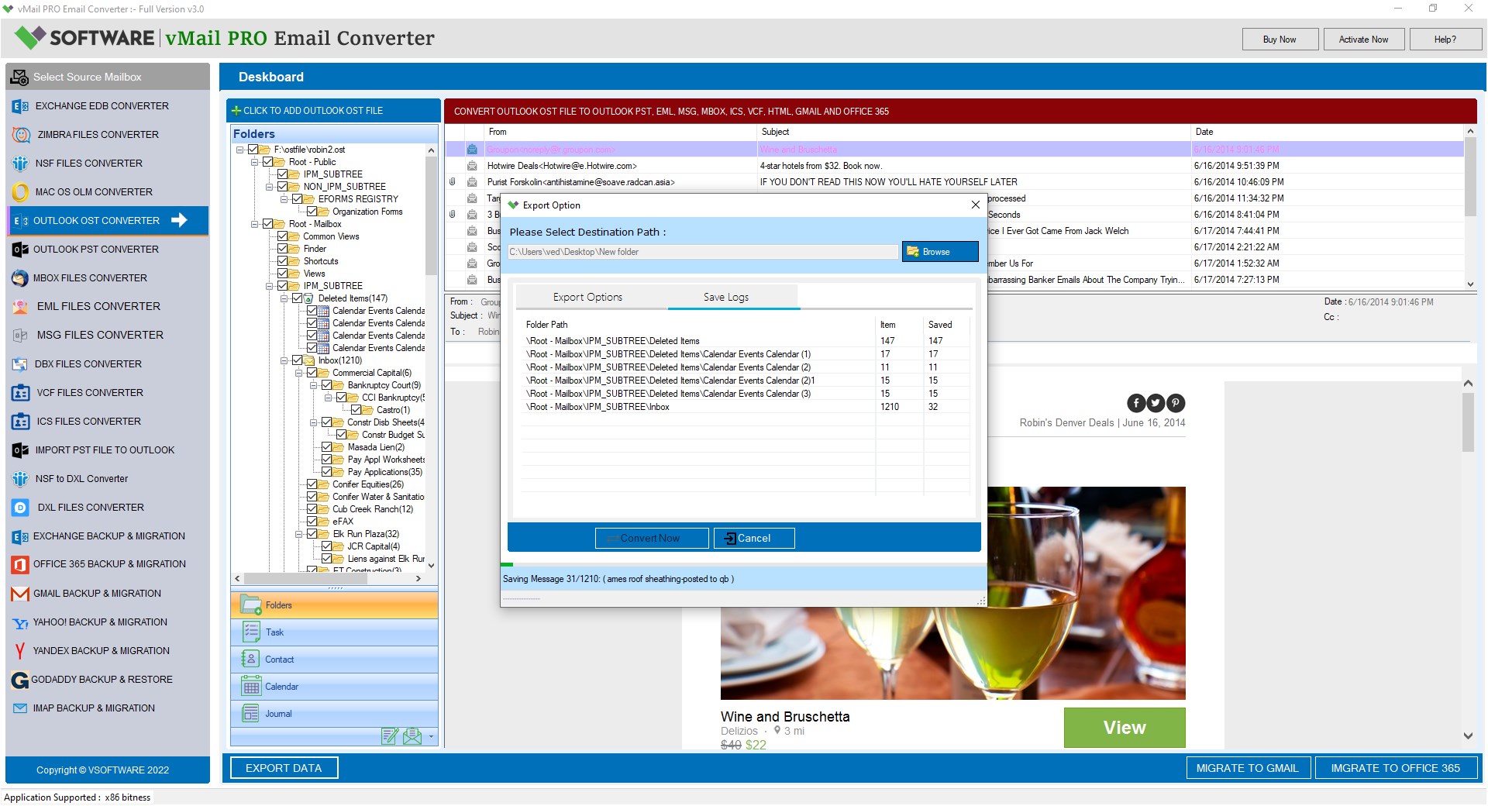Click the export progress bar in dialog
Viewport: 1488px width, 806px height.
coord(743,564)
